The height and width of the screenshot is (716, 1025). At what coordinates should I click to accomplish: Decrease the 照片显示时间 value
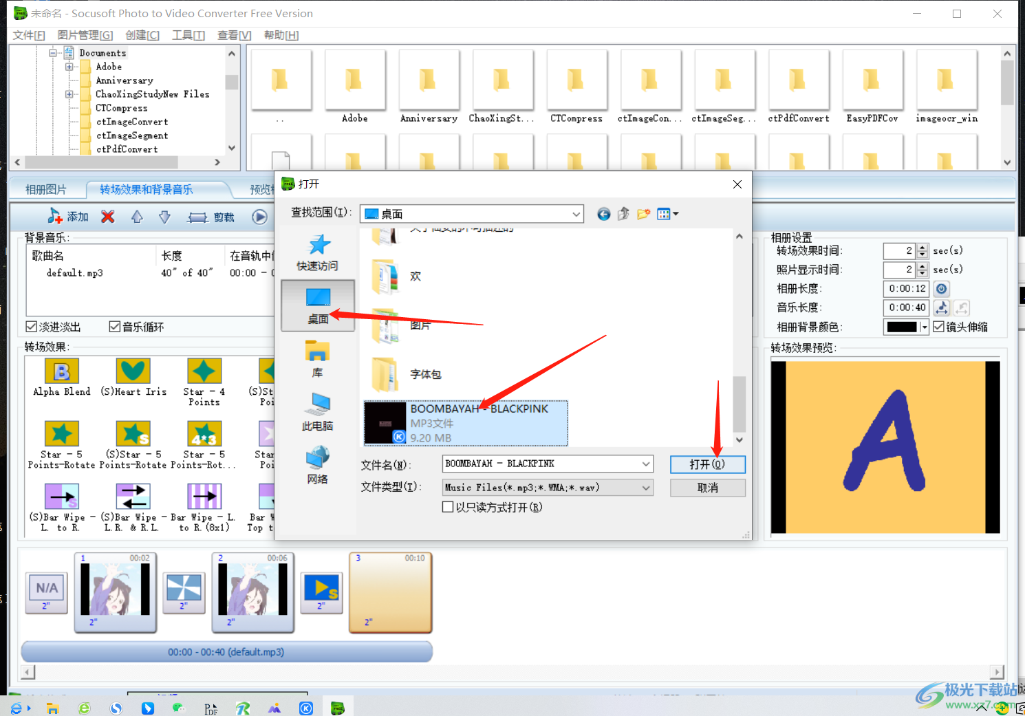922,274
